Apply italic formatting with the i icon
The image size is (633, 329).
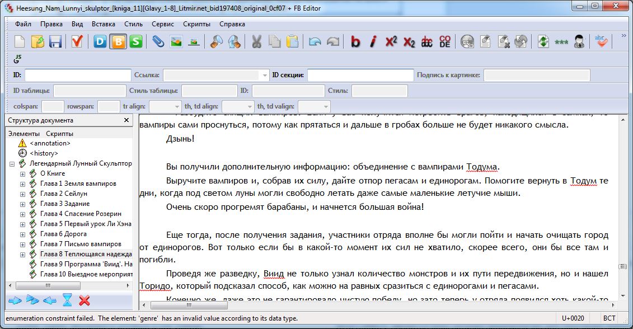[373, 41]
